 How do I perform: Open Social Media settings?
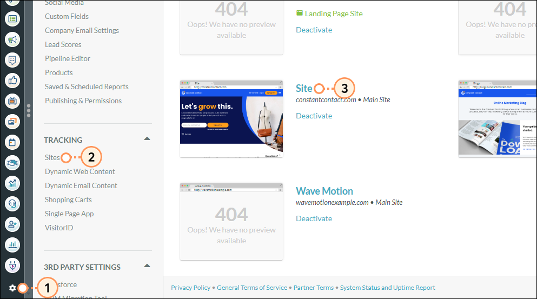tap(64, 3)
